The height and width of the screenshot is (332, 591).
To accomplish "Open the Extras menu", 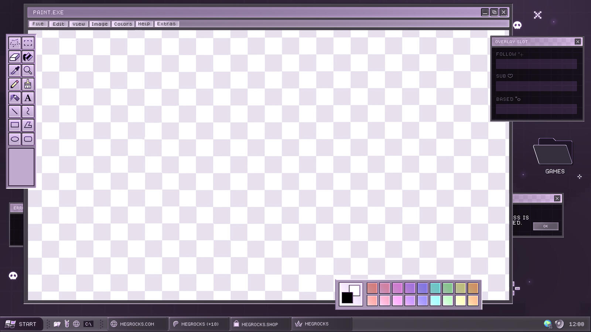I will tap(166, 24).
